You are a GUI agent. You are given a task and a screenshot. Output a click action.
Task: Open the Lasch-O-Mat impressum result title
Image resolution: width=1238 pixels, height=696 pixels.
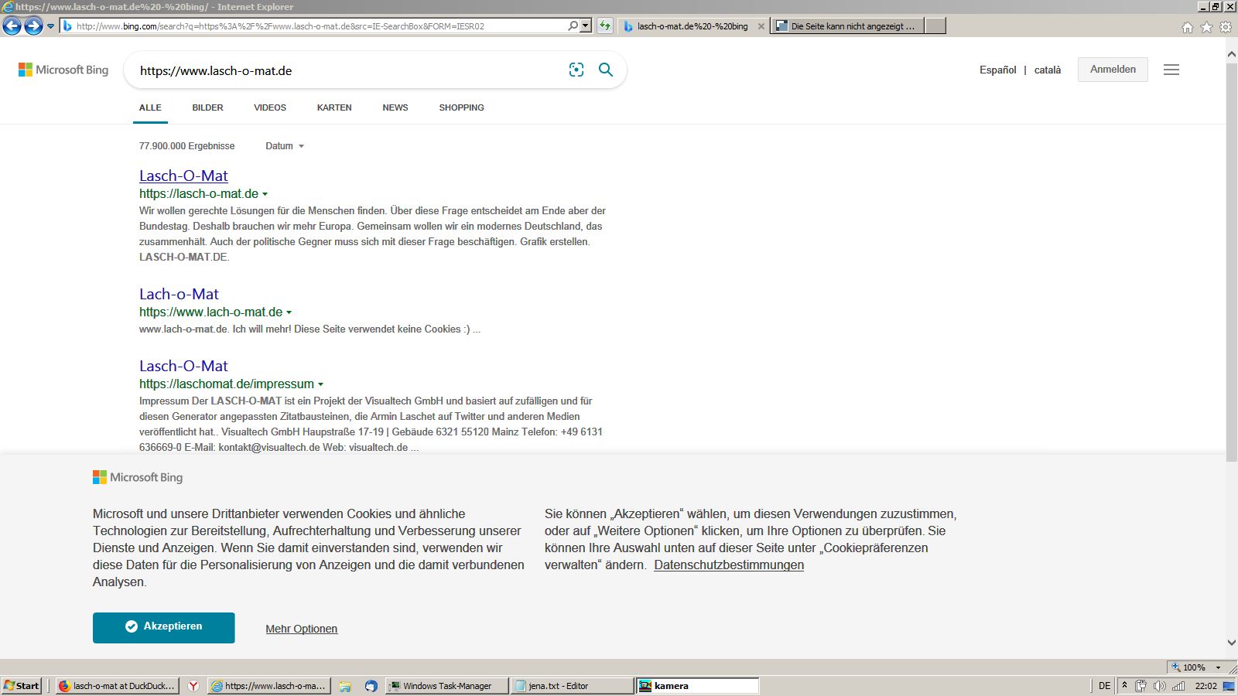pyautogui.click(x=183, y=366)
